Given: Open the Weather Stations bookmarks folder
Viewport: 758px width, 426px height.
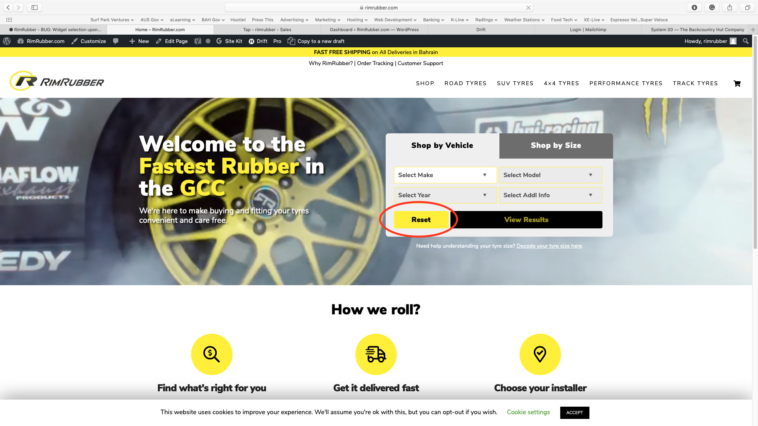Looking at the screenshot, I should point(524,20).
